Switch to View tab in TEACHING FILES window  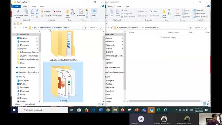click(42, 6)
